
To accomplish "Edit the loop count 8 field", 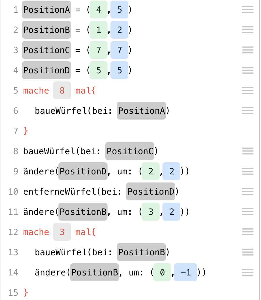I will click(x=62, y=90).
